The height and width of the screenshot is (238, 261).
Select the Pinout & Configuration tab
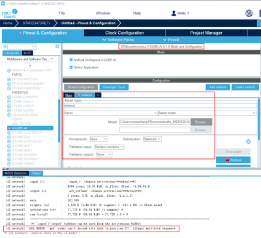pos(43,33)
